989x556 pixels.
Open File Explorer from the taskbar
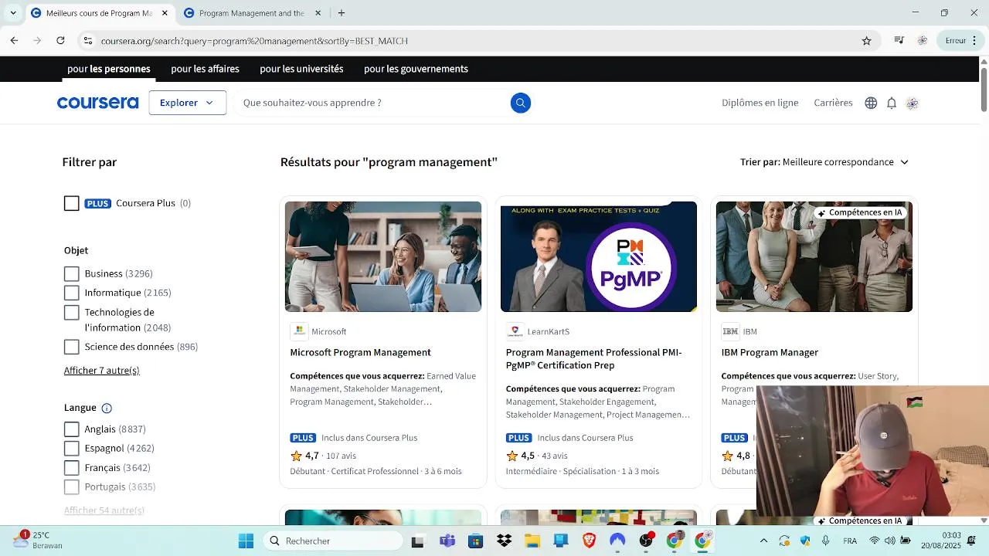point(533,541)
